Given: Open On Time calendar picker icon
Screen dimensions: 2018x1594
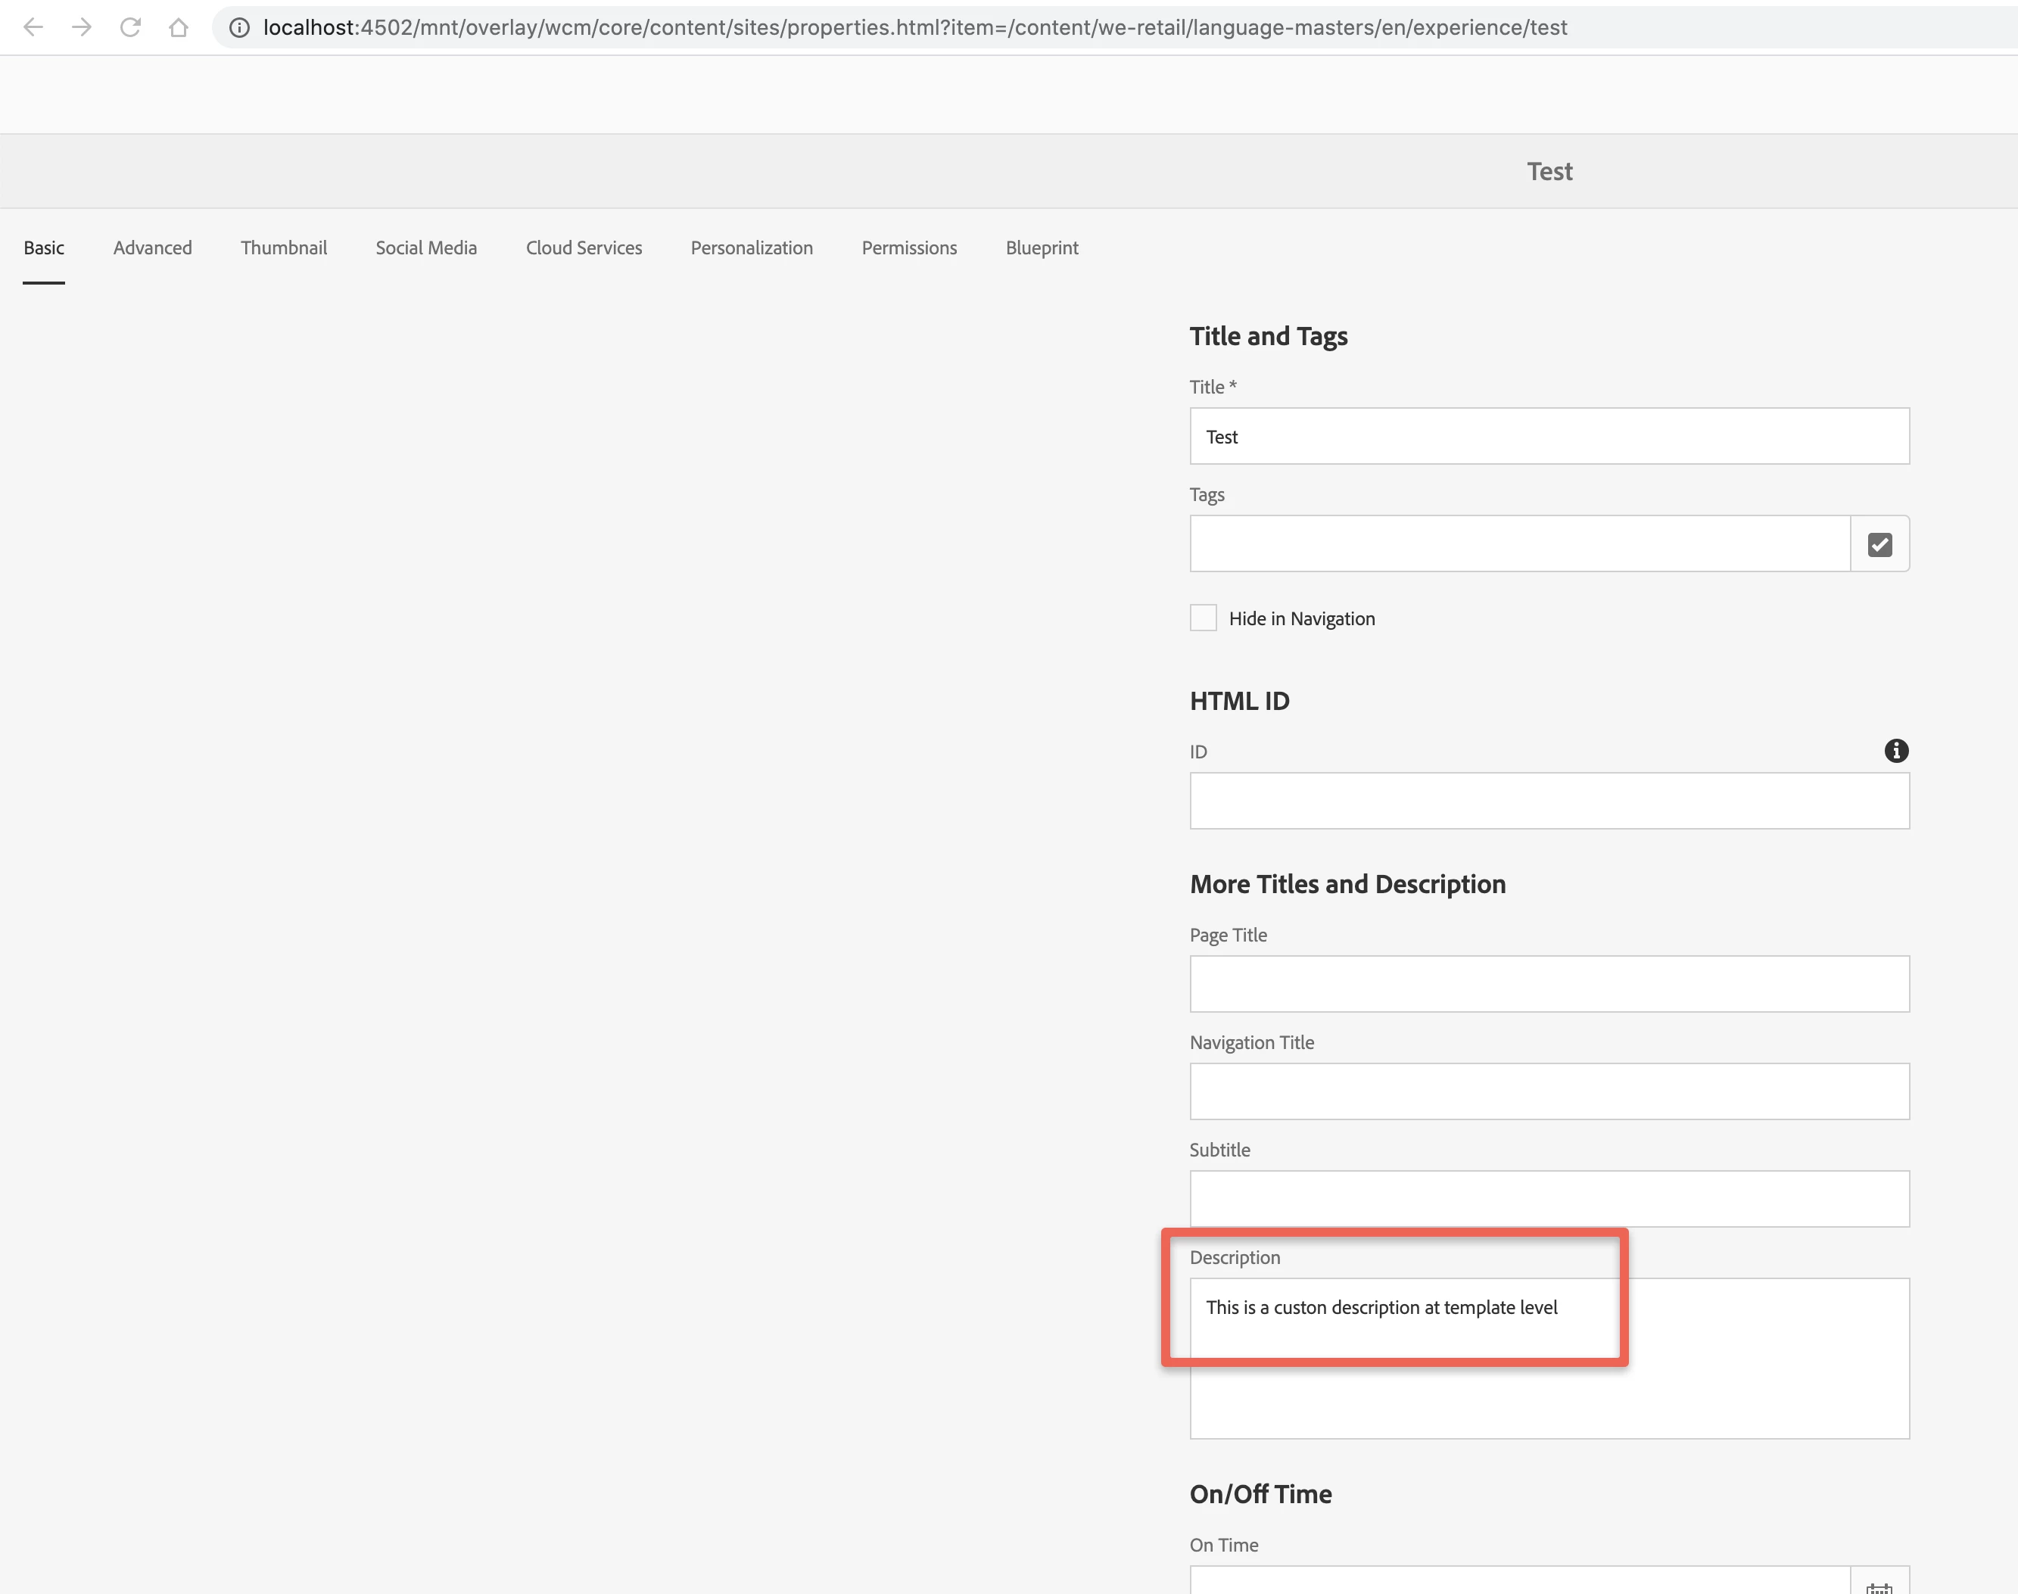Looking at the screenshot, I should [x=1879, y=1585].
